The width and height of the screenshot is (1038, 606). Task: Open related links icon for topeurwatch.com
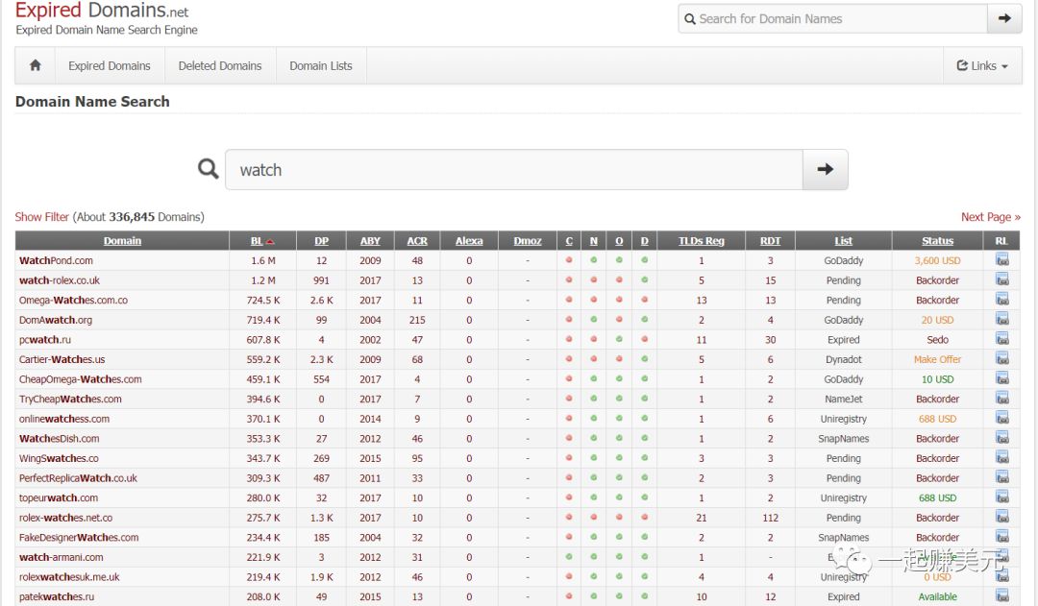(x=1002, y=497)
